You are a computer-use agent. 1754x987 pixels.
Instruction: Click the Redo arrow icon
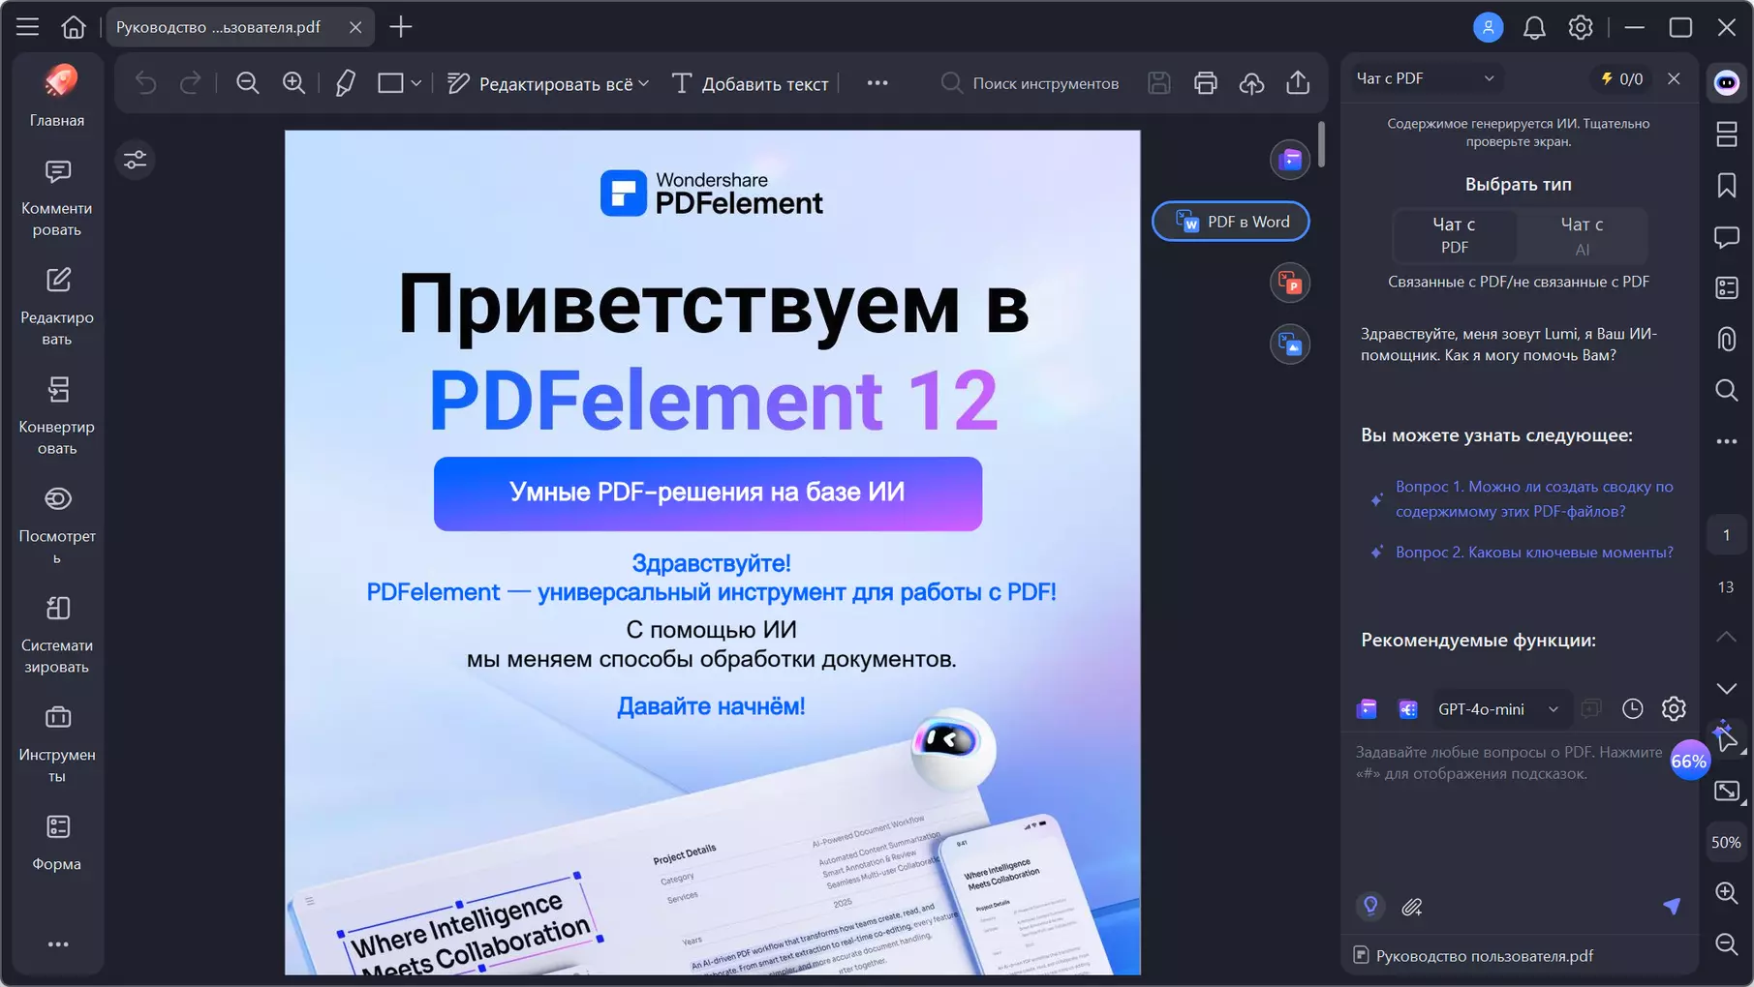tap(191, 83)
